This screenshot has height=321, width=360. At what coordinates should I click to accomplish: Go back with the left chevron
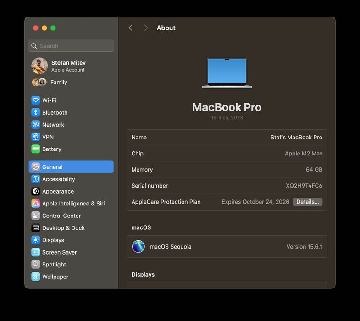130,28
